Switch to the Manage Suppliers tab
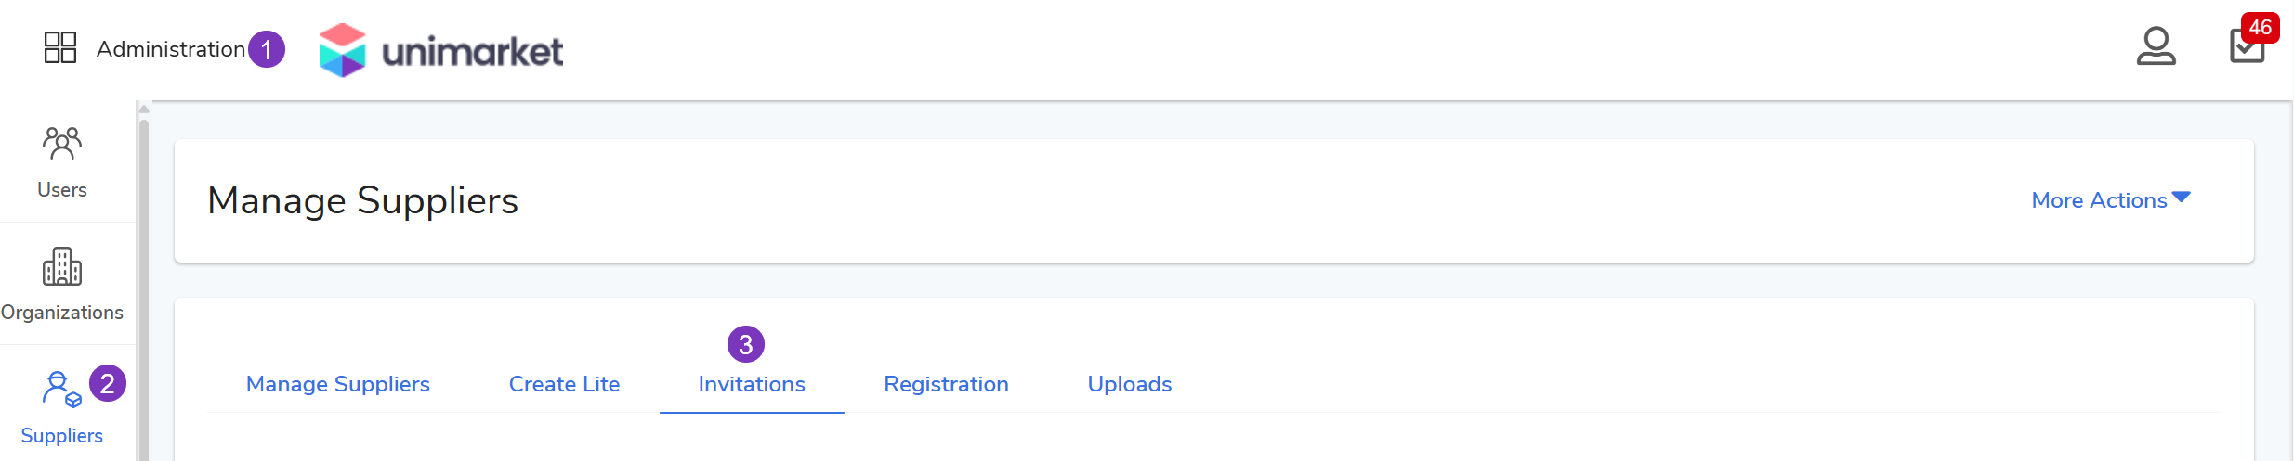The image size is (2294, 461). (338, 384)
